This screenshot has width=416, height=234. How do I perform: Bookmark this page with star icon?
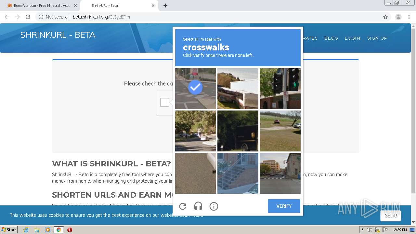click(385, 17)
